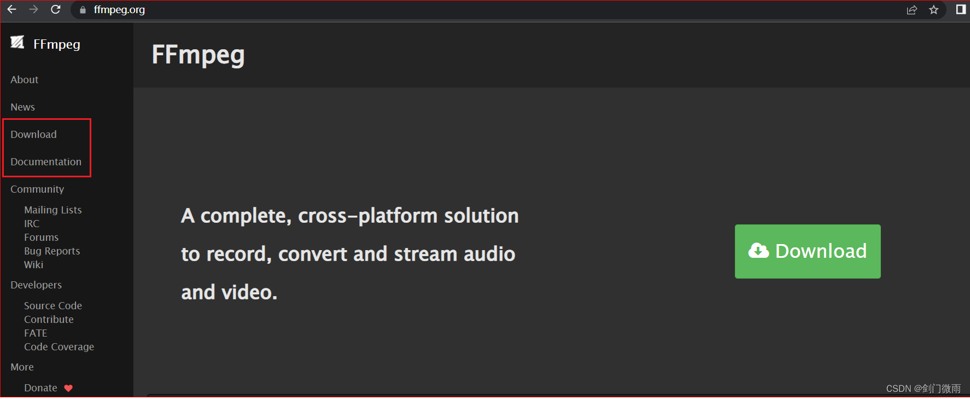Click the green Download button
The width and height of the screenshot is (970, 399).
807,251
